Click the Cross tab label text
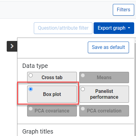Viewport: 136px width, 136px height. click(x=52, y=77)
